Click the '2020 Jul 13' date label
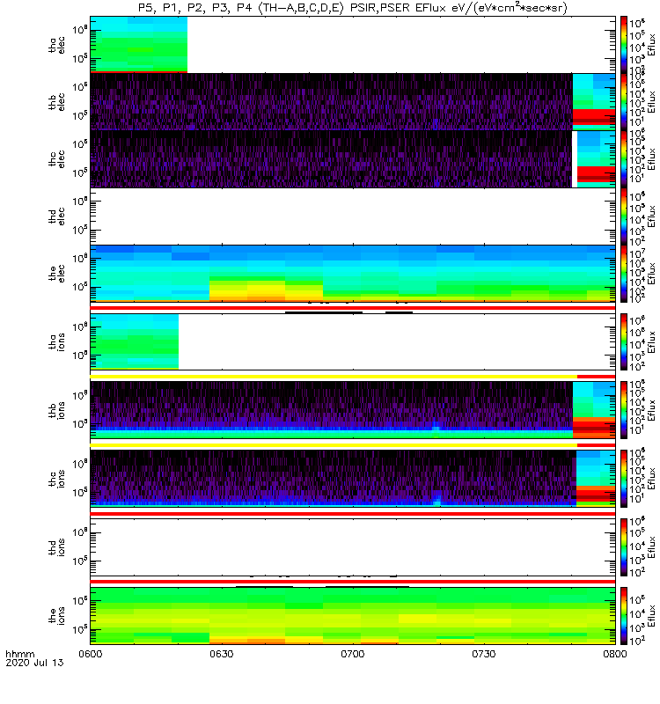Image resolution: width=660 pixels, height=704 pixels. click(34, 663)
